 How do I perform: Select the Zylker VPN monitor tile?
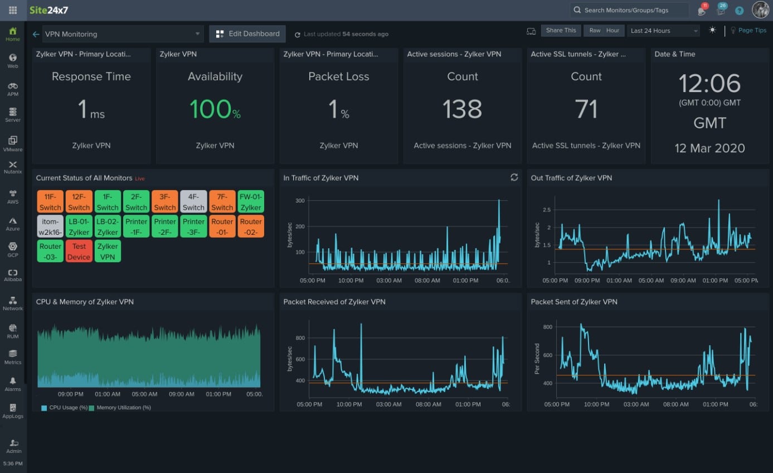[x=108, y=251]
